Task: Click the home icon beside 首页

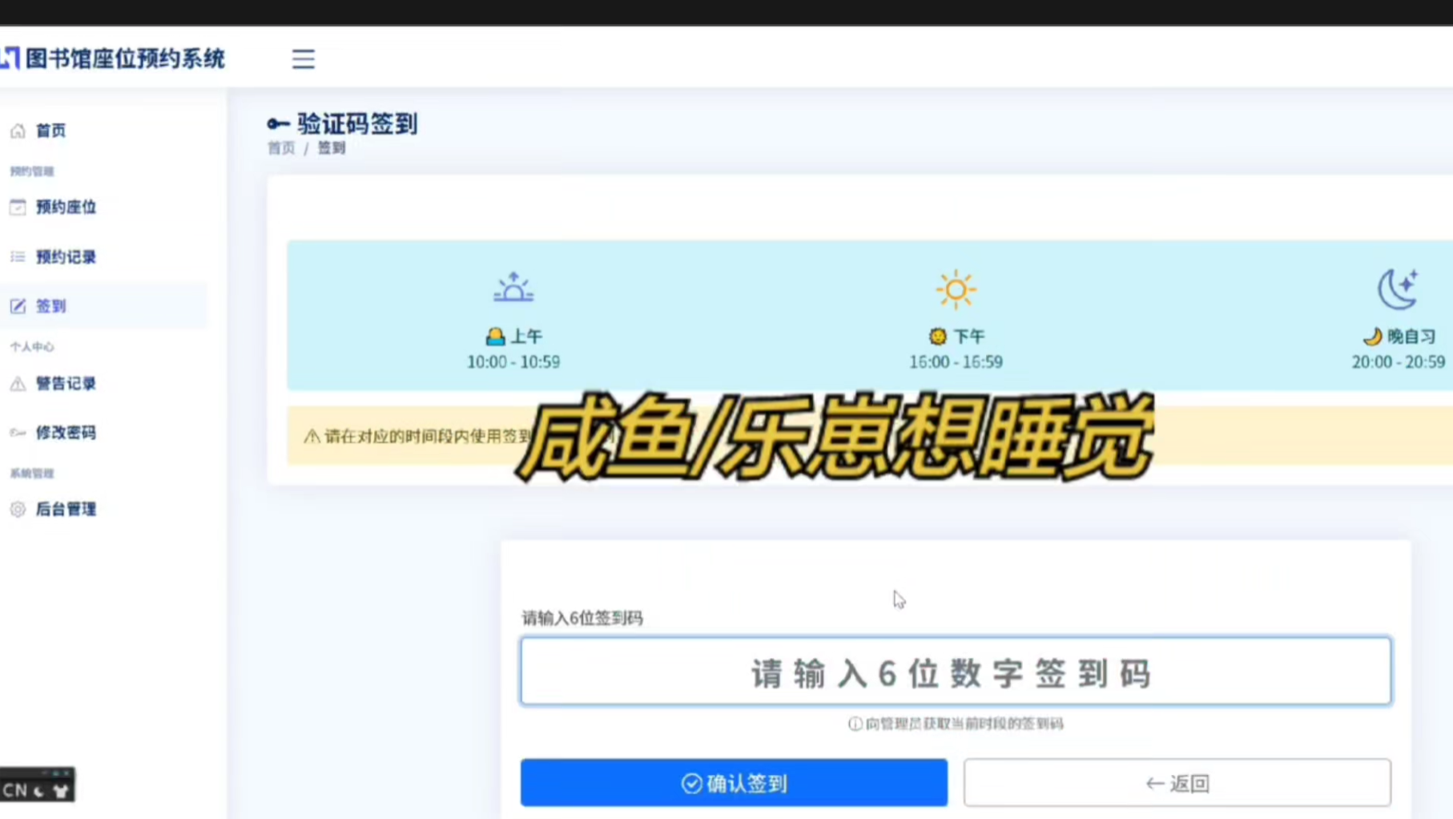Action: [x=18, y=131]
